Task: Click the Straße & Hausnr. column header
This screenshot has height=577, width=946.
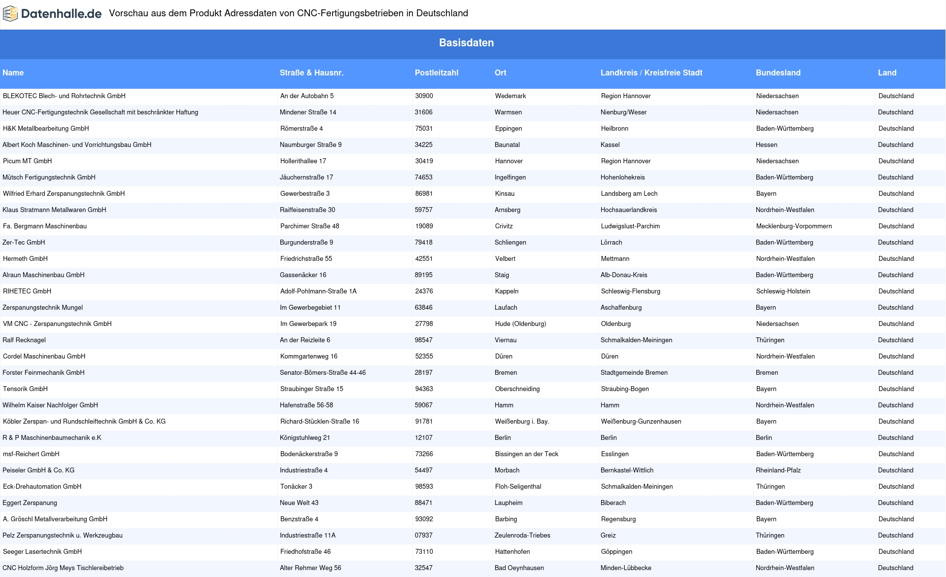Action: [311, 72]
